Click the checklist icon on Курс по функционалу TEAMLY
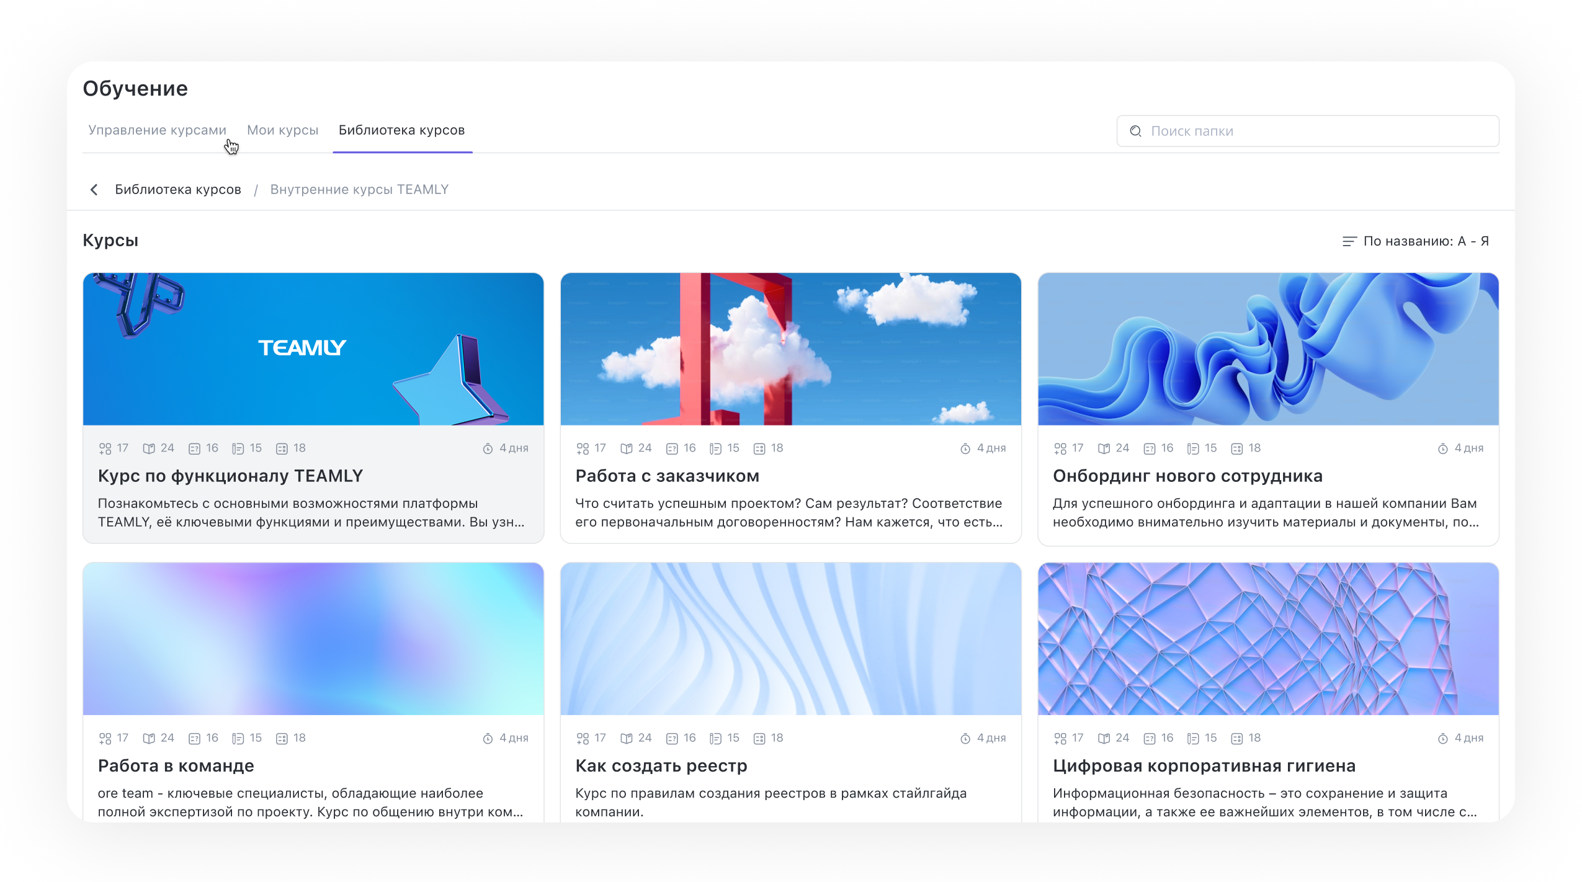The image size is (1582, 882). (282, 448)
